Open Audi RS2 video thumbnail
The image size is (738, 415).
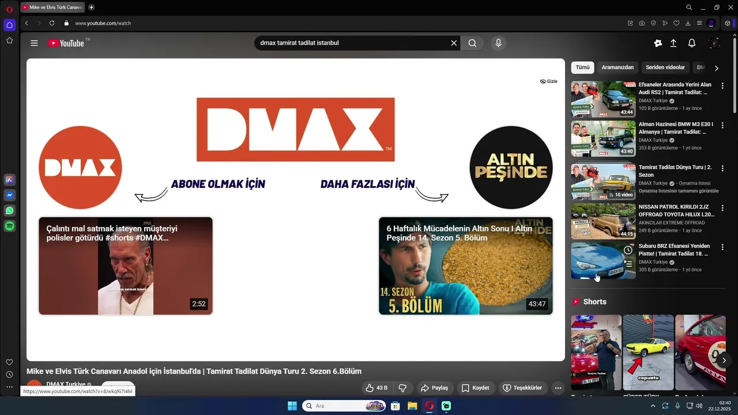(603, 99)
